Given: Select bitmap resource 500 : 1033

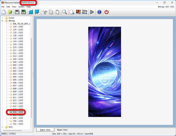Looking at the screenshot, I should click(18, 62).
